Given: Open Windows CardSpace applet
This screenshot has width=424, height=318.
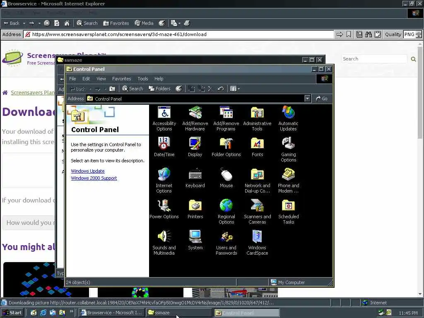Looking at the screenshot, I should [257, 243].
